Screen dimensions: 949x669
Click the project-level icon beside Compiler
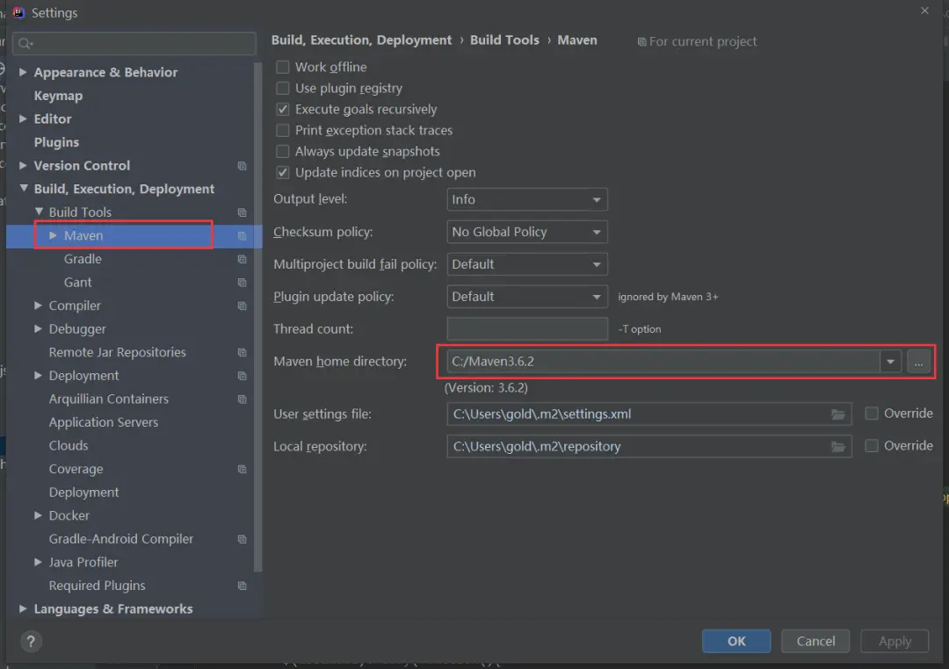coord(243,306)
